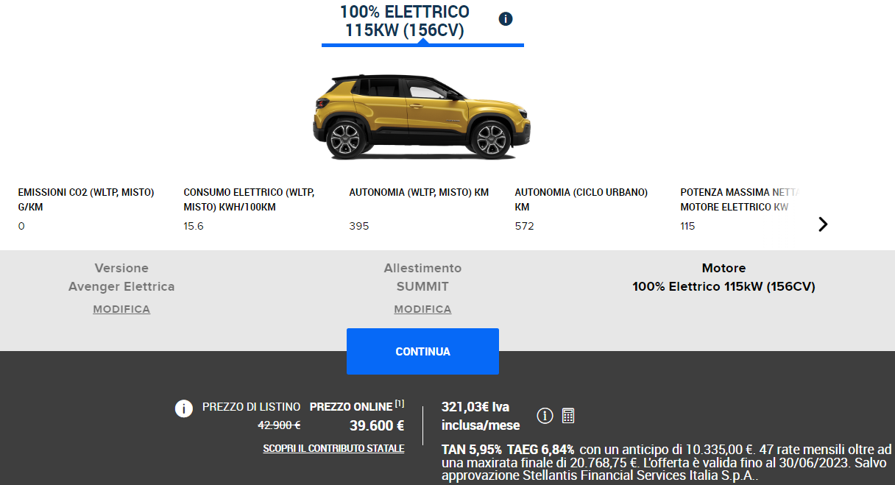Click MODIFICA under Allestimento SUMMIT
Image resolution: width=895 pixels, height=485 pixels.
[422, 309]
